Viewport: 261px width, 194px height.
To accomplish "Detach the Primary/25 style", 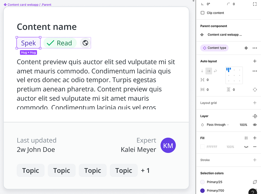I will click(255, 182).
